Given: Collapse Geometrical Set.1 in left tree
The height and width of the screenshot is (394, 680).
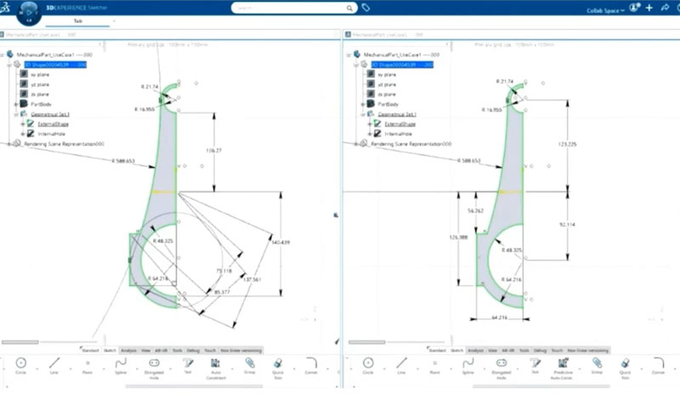Looking at the screenshot, I should coord(16,115).
